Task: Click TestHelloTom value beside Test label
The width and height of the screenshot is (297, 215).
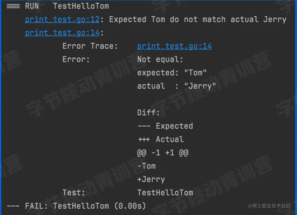Action: 165,193
